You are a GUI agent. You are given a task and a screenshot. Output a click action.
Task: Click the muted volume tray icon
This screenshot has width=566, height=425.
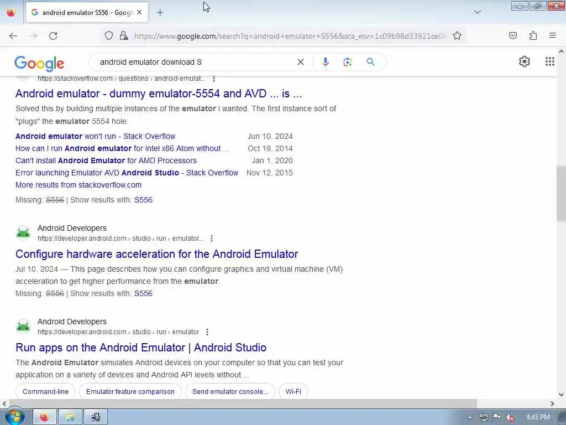[x=510, y=417]
